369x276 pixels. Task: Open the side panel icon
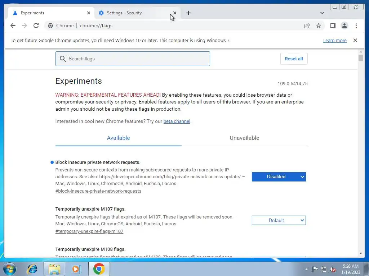[x=333, y=26]
